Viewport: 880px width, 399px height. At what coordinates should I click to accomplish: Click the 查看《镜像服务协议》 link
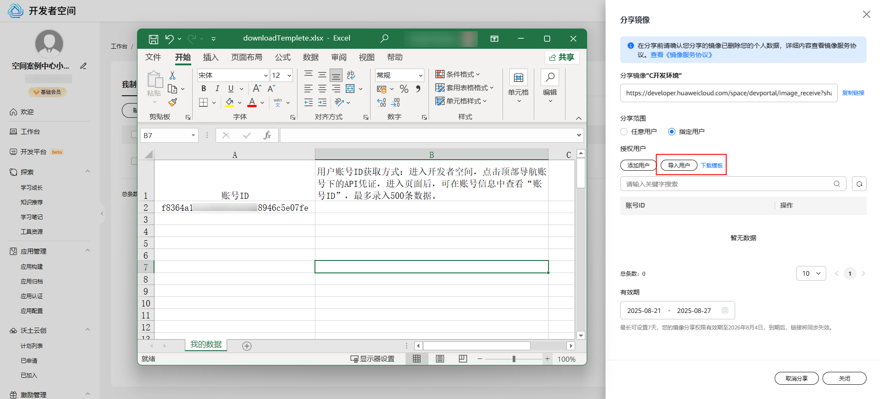tap(681, 55)
